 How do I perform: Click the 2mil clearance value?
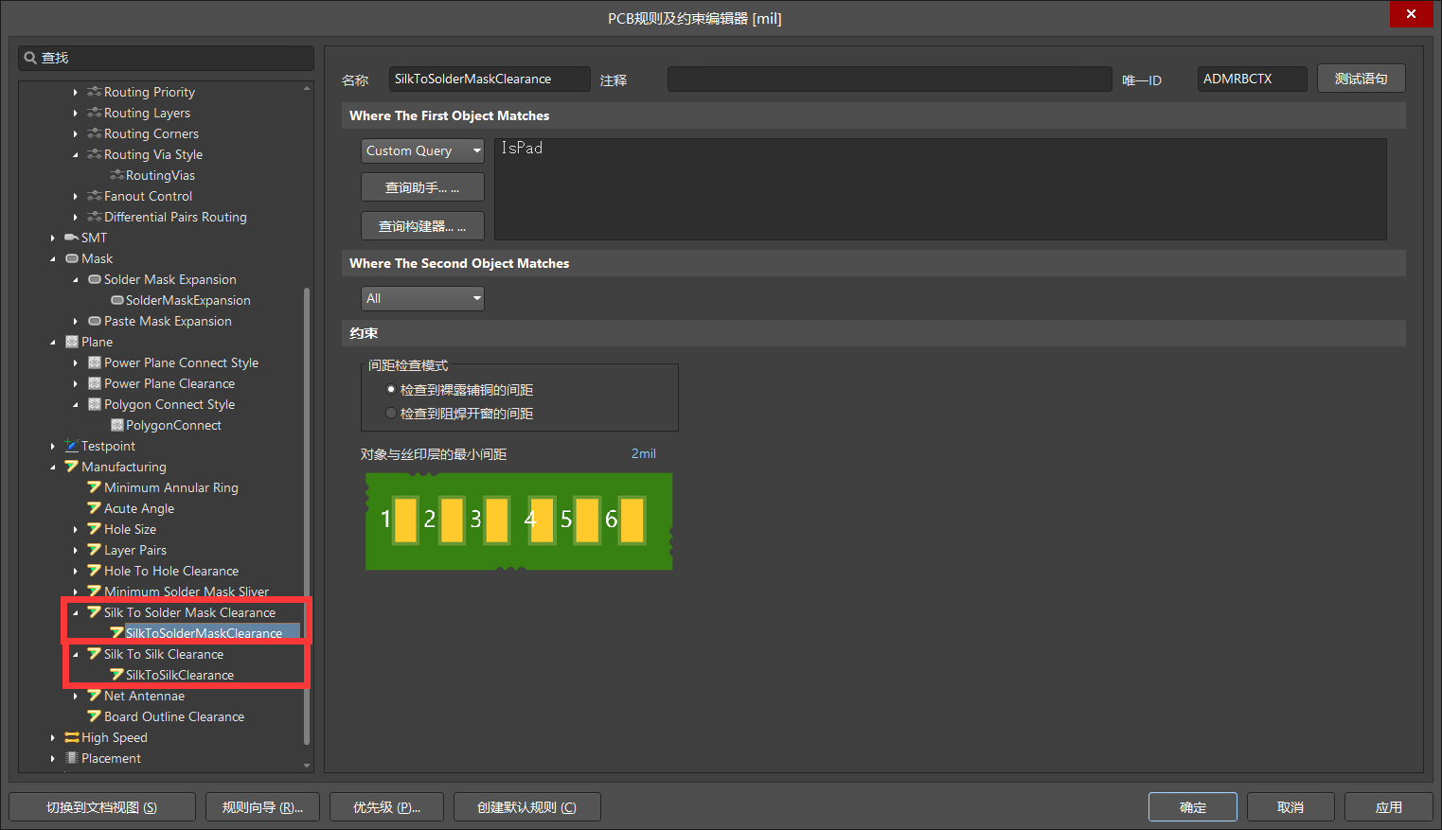pos(643,453)
